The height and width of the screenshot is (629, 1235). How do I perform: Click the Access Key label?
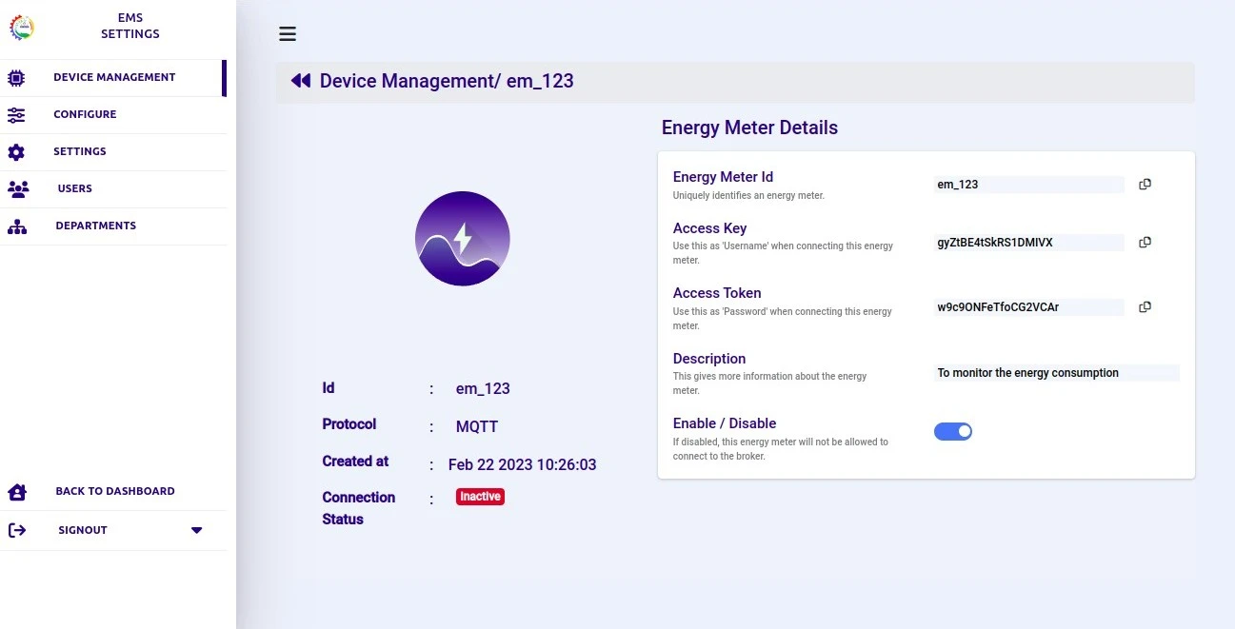709,228
